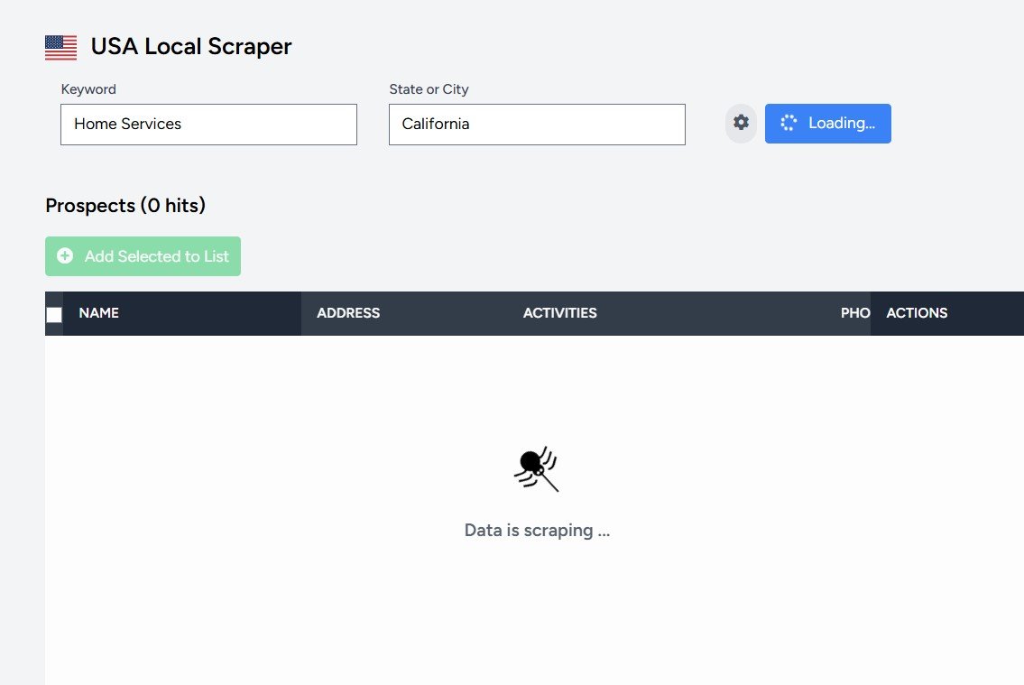1024x685 pixels.
Task: Click the spinner icon in Loading button
Action: (789, 123)
